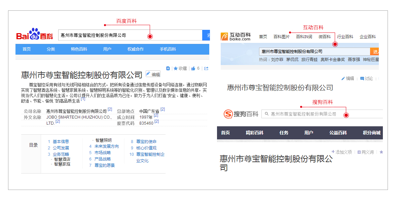397x201 pixels.
Task: Jump to 尊宝智能控制企业文化 in 目录
Action: [150, 157]
